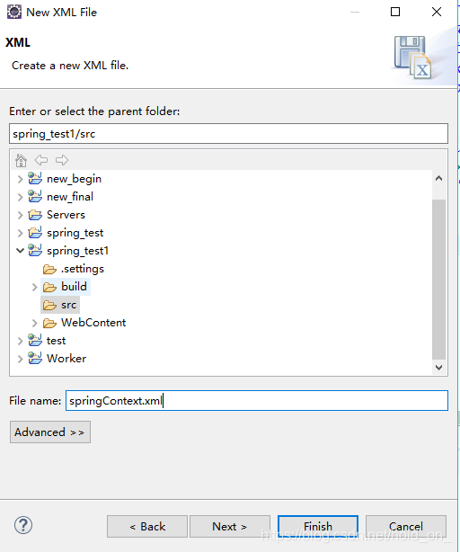Click the Cancel button
Viewport: 460px width, 552px height.
[x=406, y=527]
